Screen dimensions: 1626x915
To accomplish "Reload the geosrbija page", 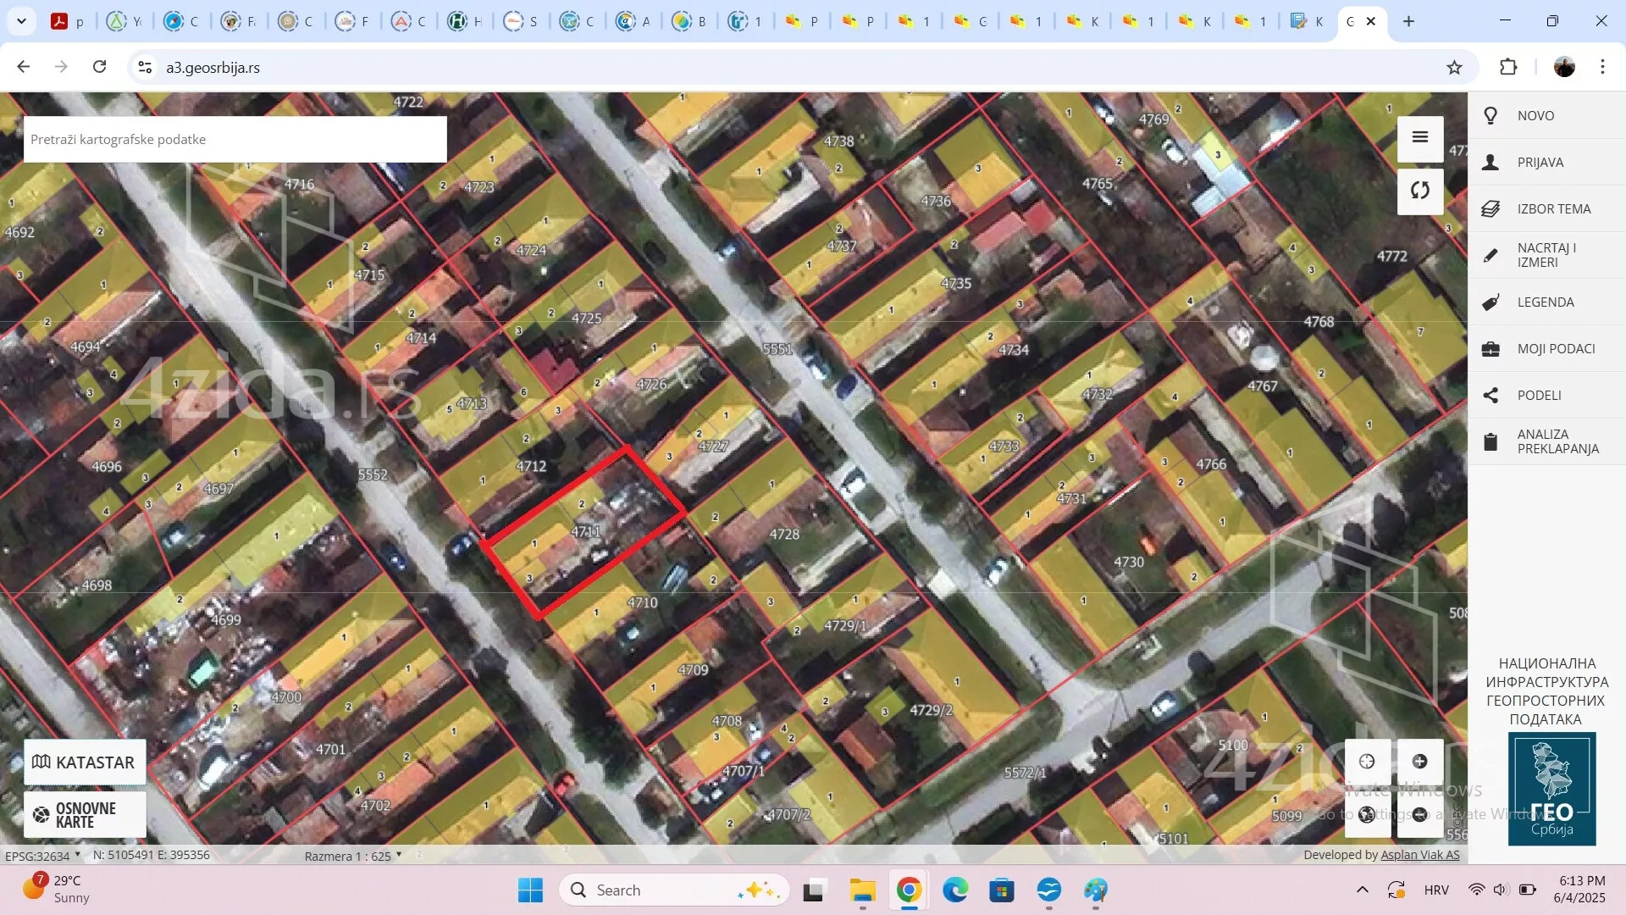I will point(99,67).
